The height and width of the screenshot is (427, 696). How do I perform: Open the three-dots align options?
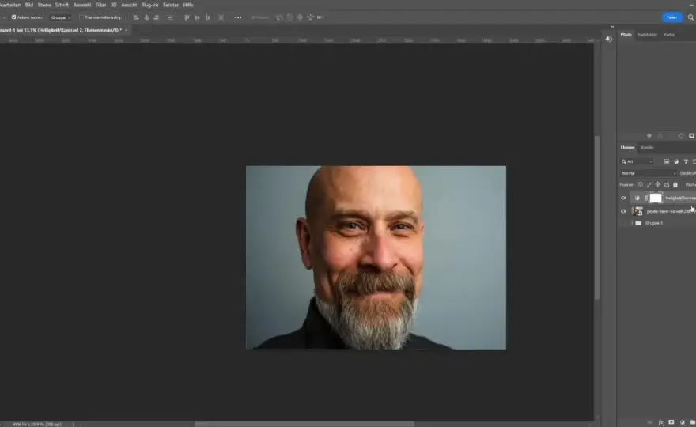tap(238, 17)
